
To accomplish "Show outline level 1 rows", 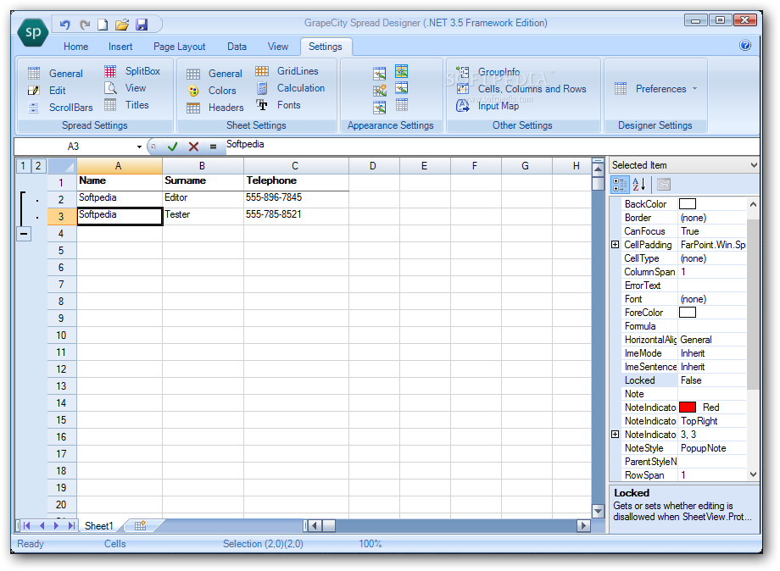I will click(x=23, y=166).
